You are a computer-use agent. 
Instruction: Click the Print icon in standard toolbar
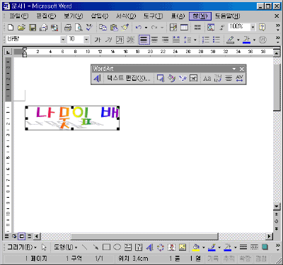[x=68, y=28]
